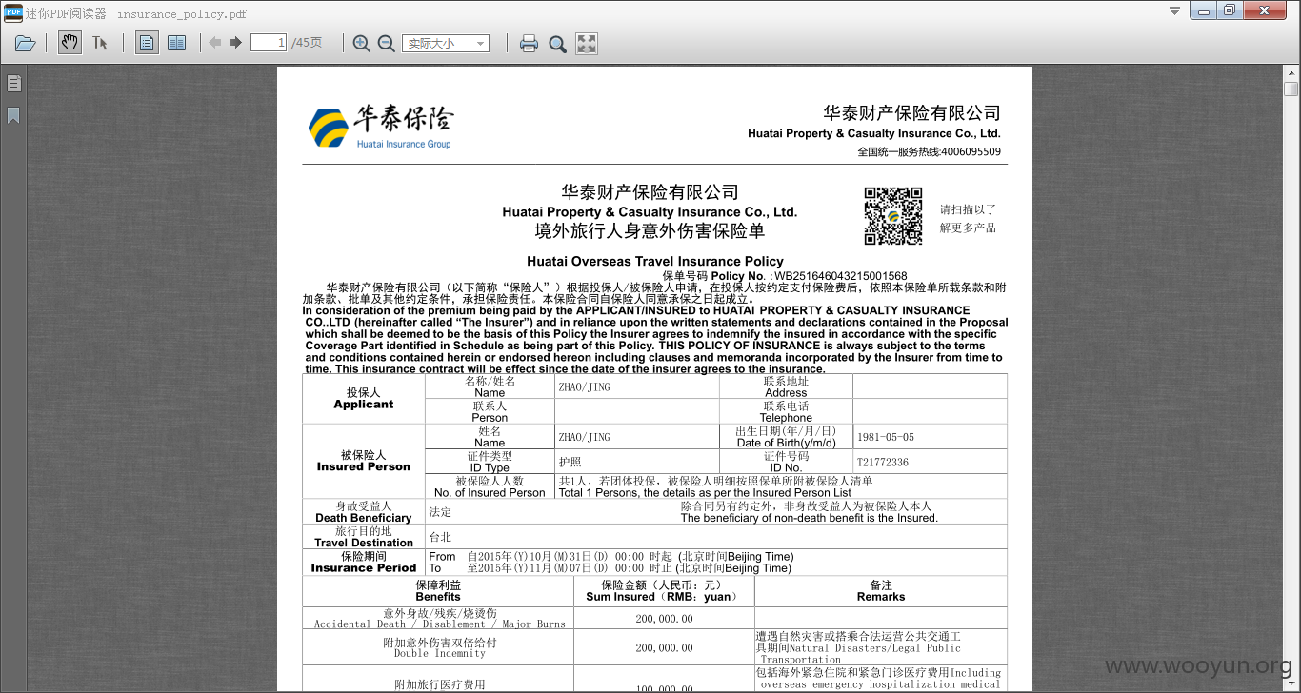Print the document via printer icon
This screenshot has width=1301, height=693.
coord(529,43)
